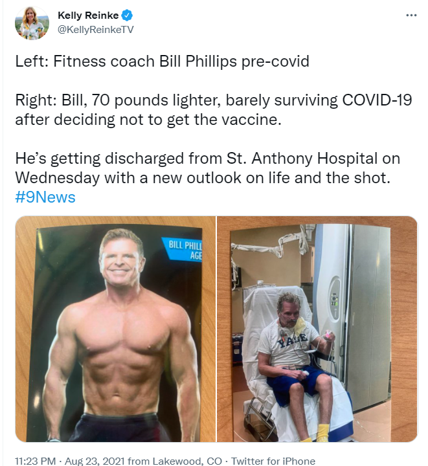
Task: Open the #9News hashtag
Action: click(x=45, y=197)
